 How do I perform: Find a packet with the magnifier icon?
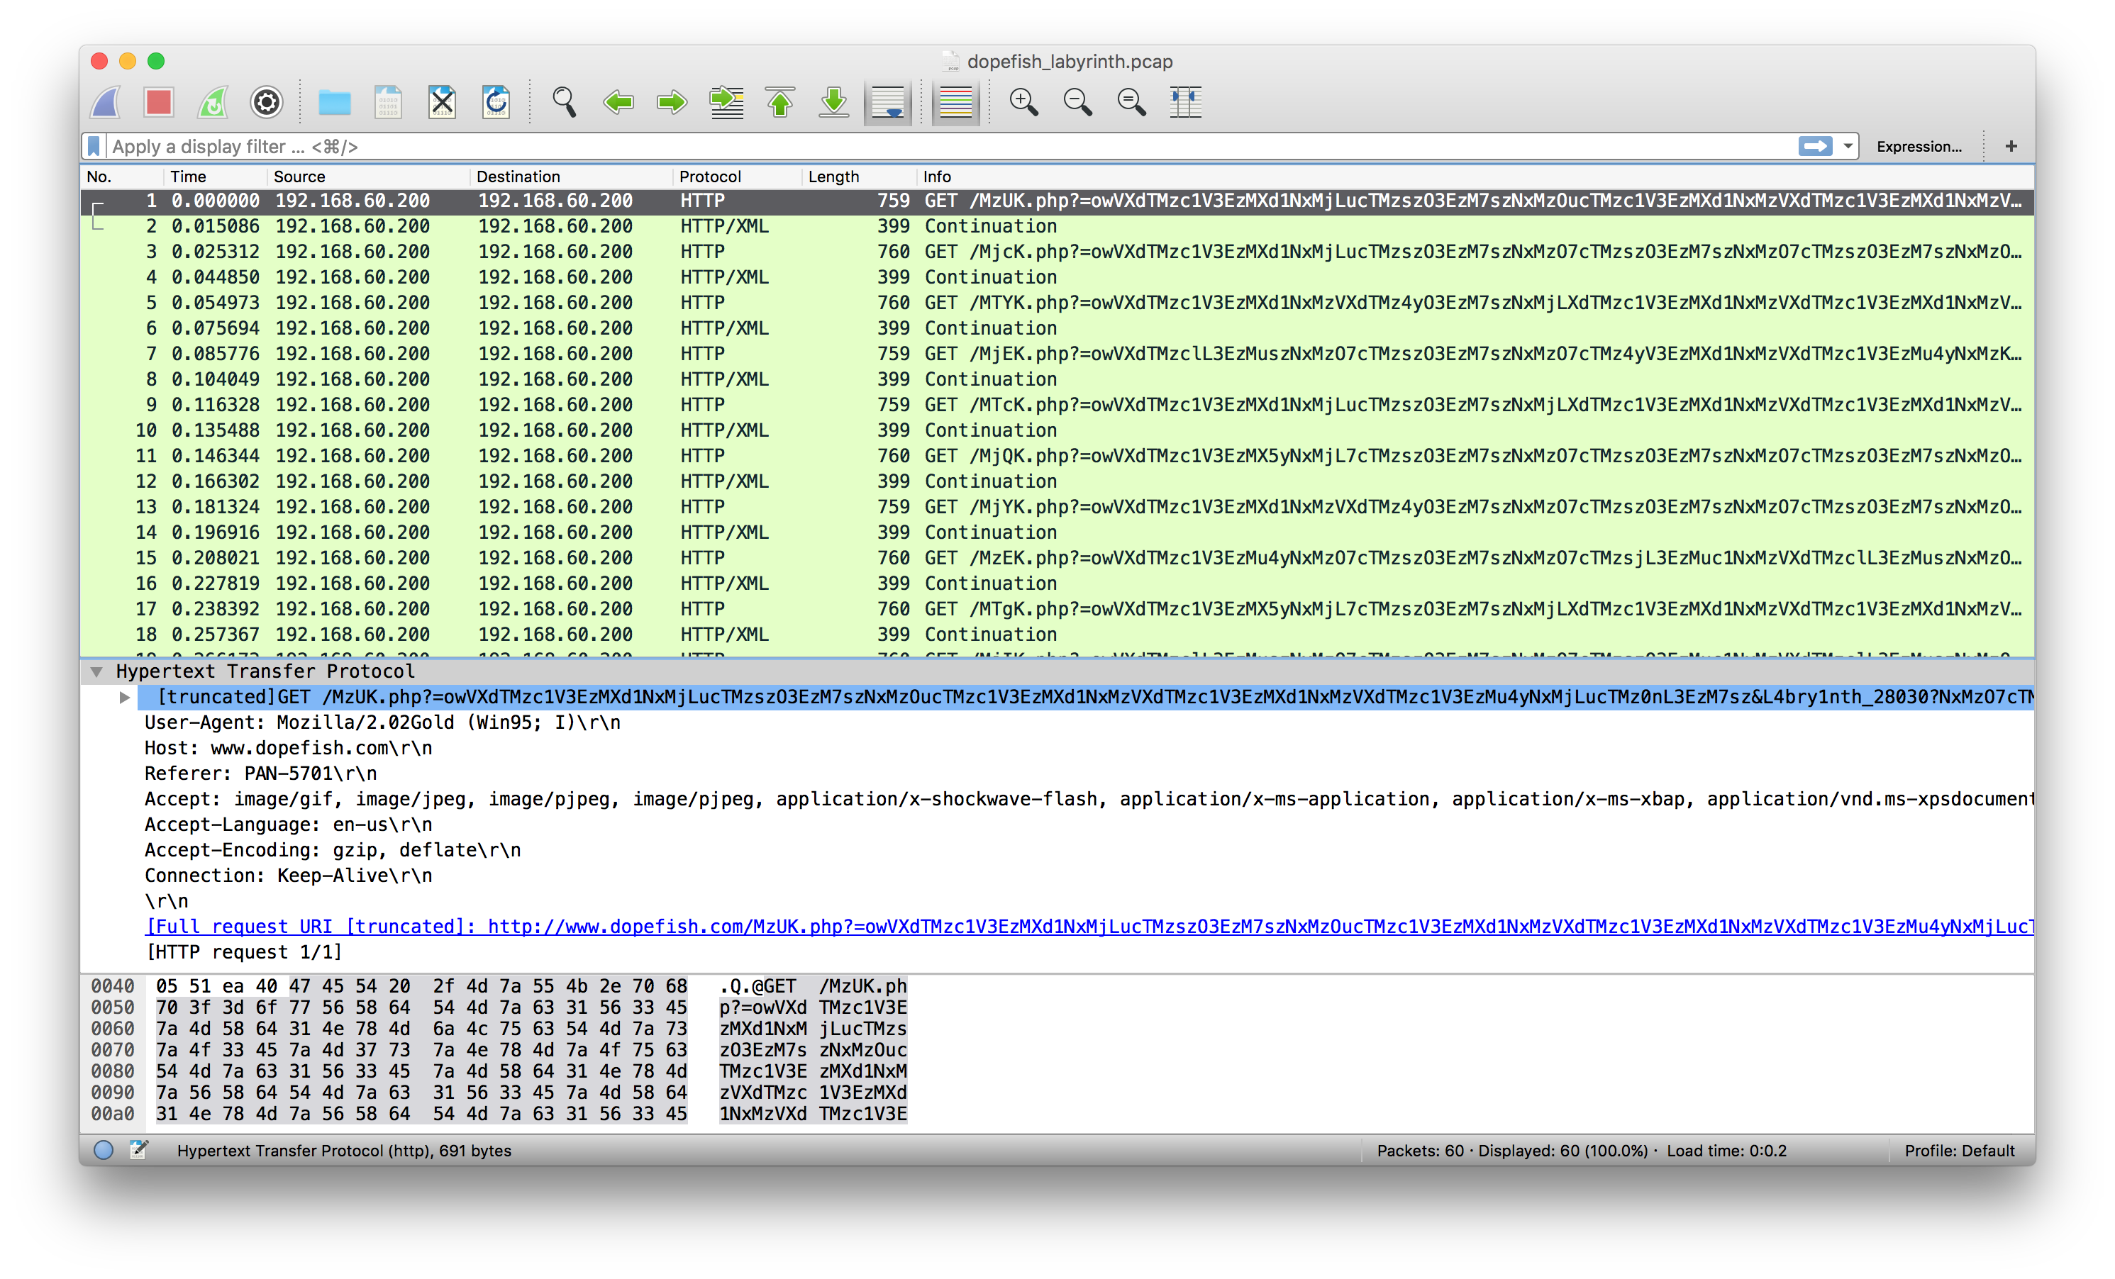tap(564, 103)
